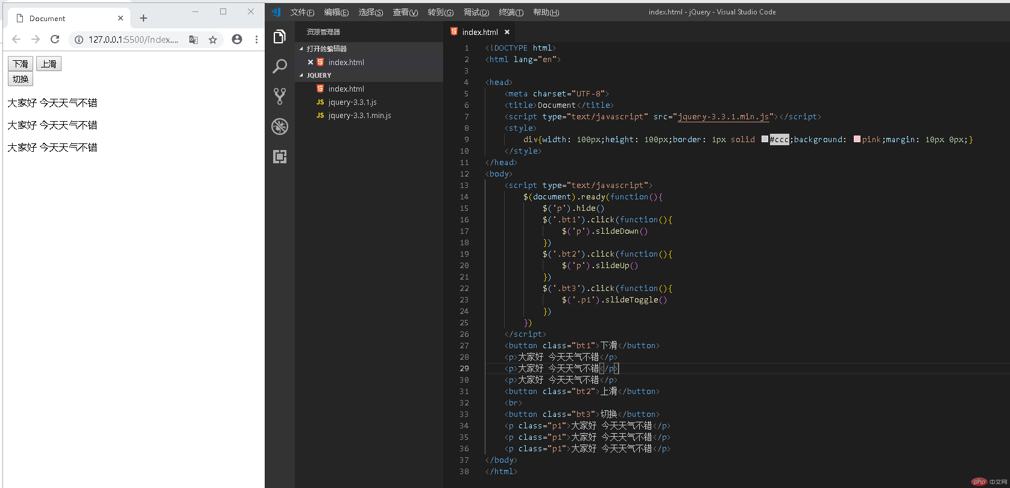Open a new browser tab
This screenshot has height=488, width=1010.
[x=144, y=18]
